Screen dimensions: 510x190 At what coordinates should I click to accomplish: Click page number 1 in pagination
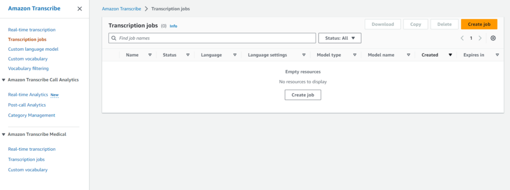471,38
